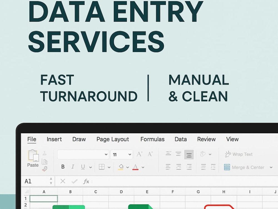Click the Decrease Indent icon
This screenshot has width=278, height=209.
(x=203, y=167)
